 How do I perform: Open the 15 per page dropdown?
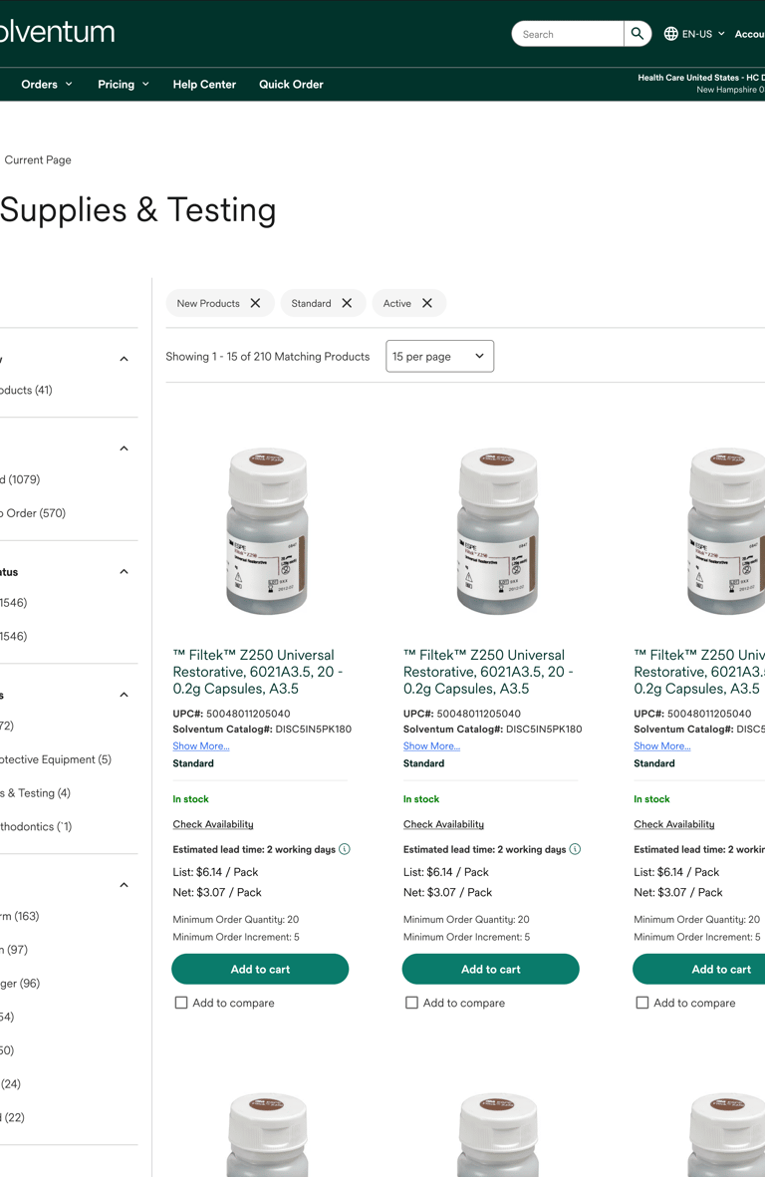[x=439, y=356]
